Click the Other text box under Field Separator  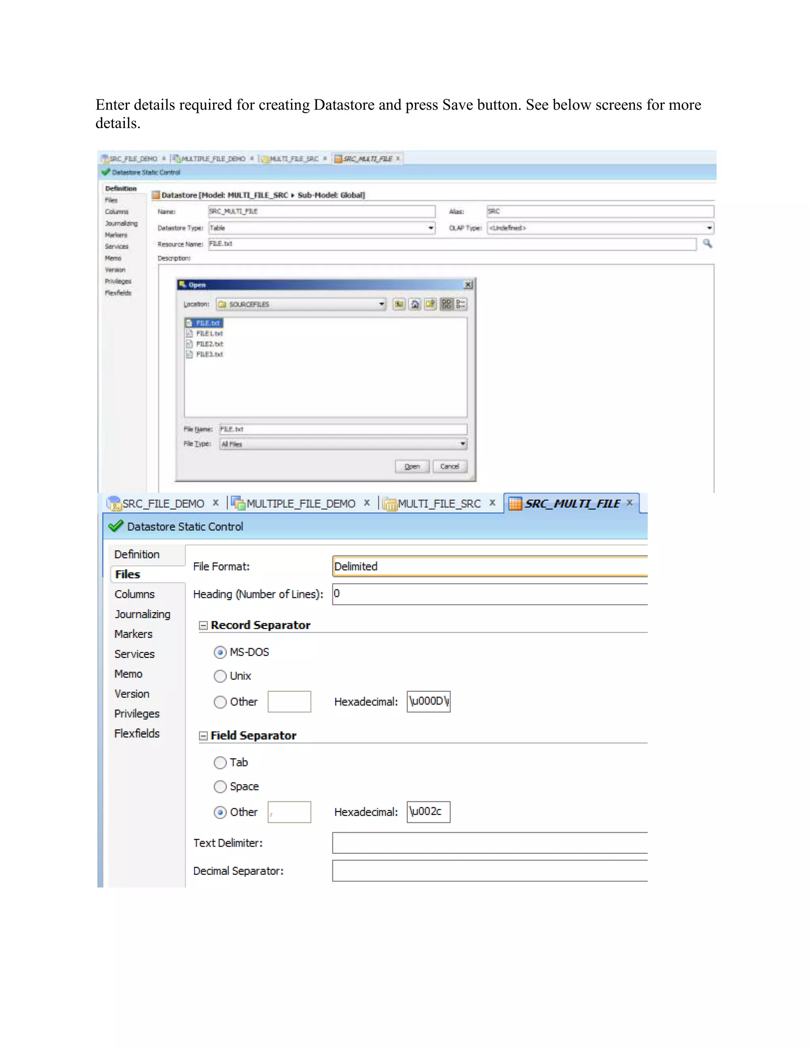pos(289,812)
